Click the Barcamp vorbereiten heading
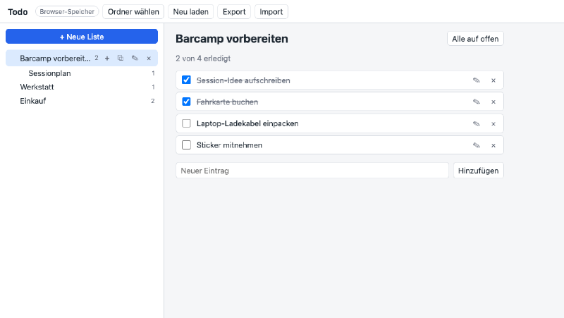 click(x=232, y=39)
